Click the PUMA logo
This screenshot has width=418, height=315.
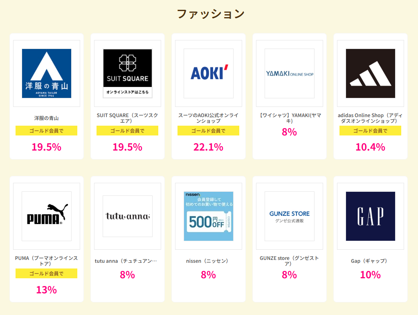[47, 216]
